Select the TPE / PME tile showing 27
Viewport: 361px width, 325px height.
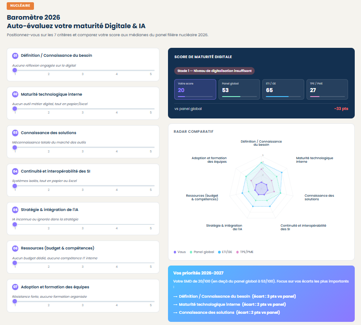(x=327, y=89)
